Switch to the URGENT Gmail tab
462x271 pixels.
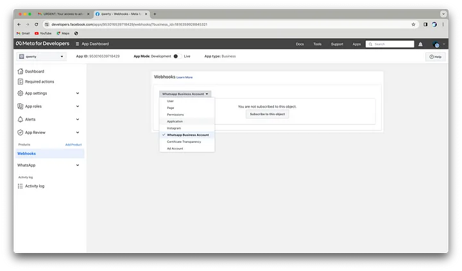63,14
